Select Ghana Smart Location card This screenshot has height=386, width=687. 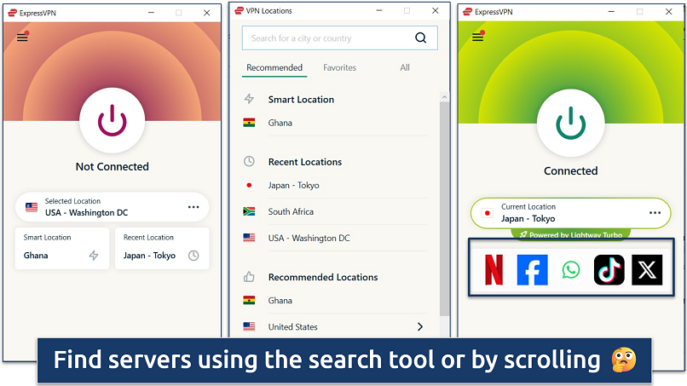point(62,248)
